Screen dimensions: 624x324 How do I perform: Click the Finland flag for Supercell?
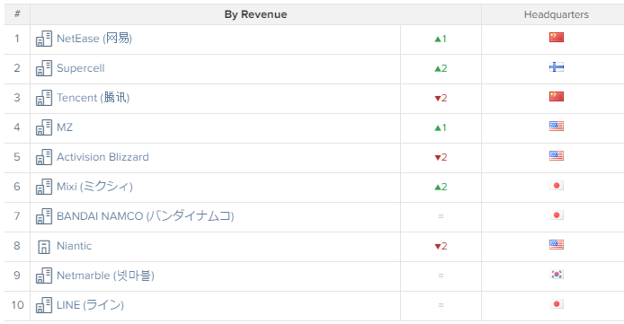tap(557, 67)
